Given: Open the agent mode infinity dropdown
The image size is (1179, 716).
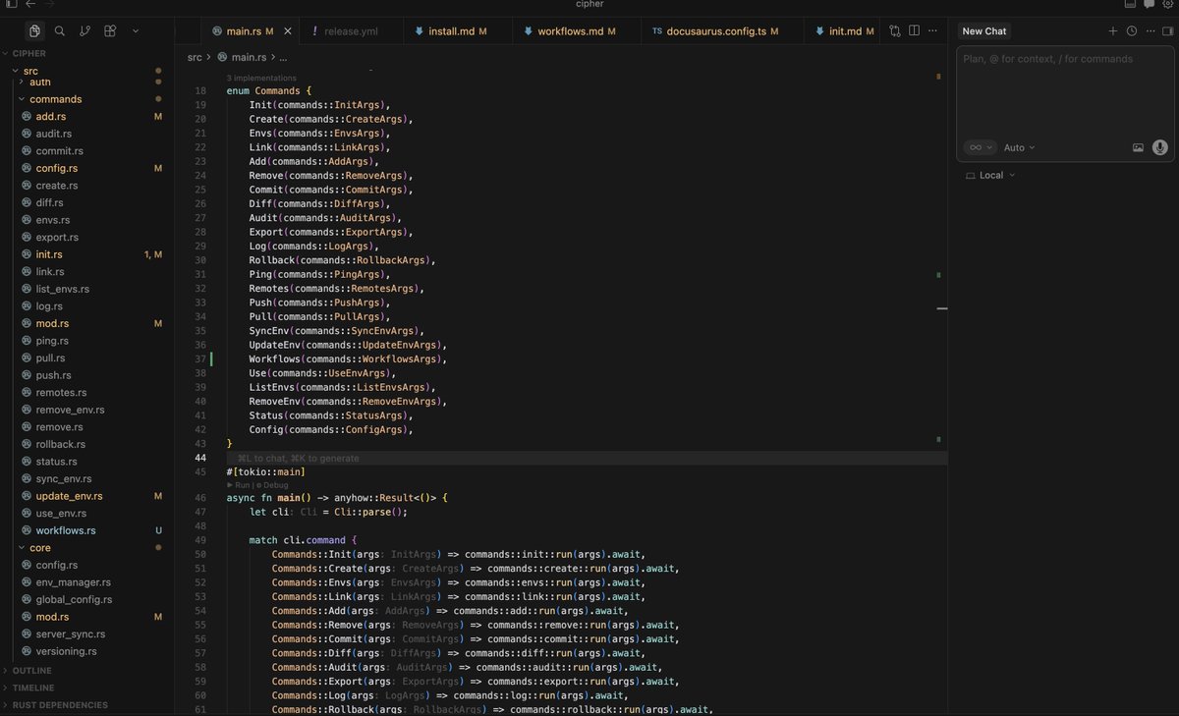Looking at the screenshot, I should (x=981, y=147).
